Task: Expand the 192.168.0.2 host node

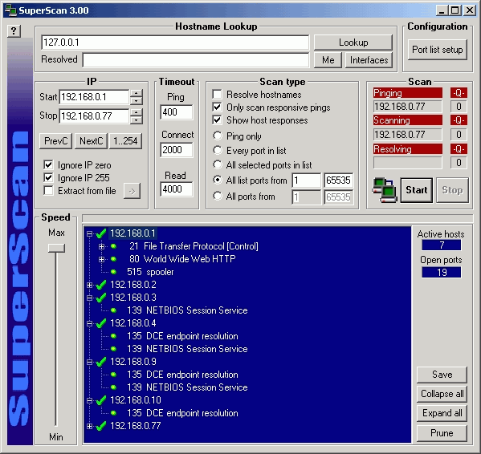Action: tap(89, 286)
